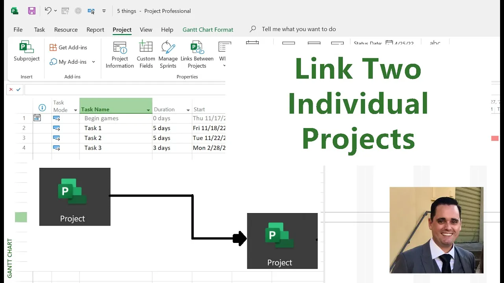Click the lower-right Project thumbnail tile
Screen dimensions: 504x283
coord(282,241)
